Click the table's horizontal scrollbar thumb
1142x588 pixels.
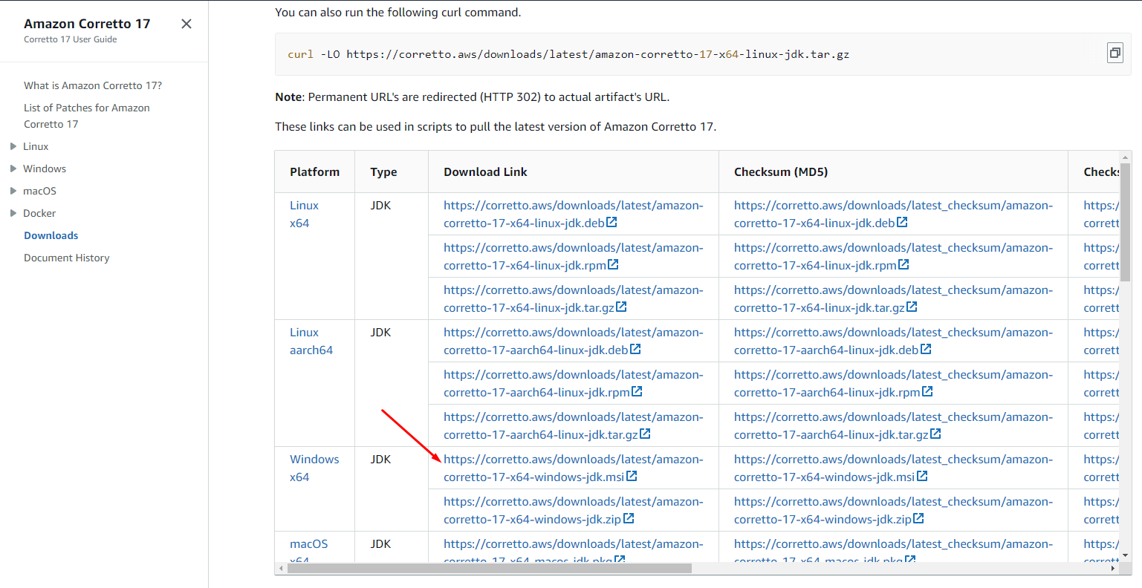490,568
